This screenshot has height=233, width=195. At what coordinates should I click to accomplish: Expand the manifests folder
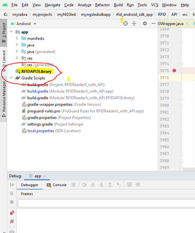click(x=17, y=38)
